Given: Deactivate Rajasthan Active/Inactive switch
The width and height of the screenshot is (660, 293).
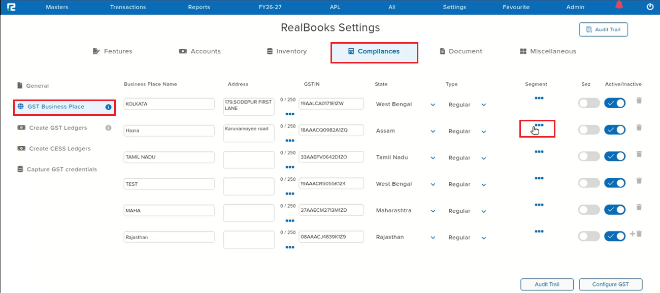Looking at the screenshot, I should tap(615, 236).
